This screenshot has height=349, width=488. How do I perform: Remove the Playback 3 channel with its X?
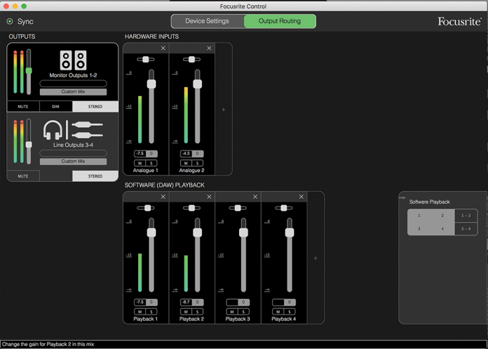pos(255,197)
